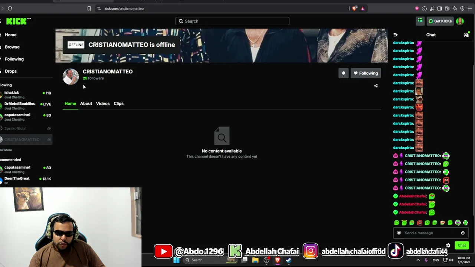
Task: Click the first green quick emote above the message box
Action: (x=397, y=222)
